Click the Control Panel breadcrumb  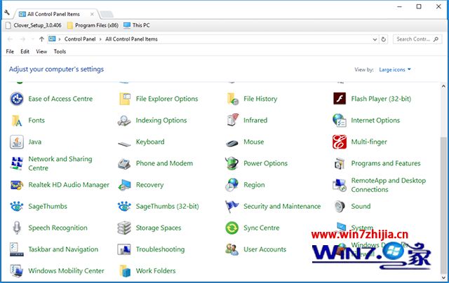[x=80, y=39]
